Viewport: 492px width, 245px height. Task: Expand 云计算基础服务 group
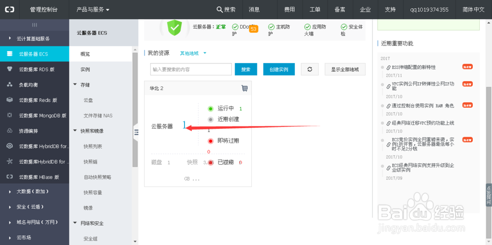pyautogui.click(x=34, y=38)
